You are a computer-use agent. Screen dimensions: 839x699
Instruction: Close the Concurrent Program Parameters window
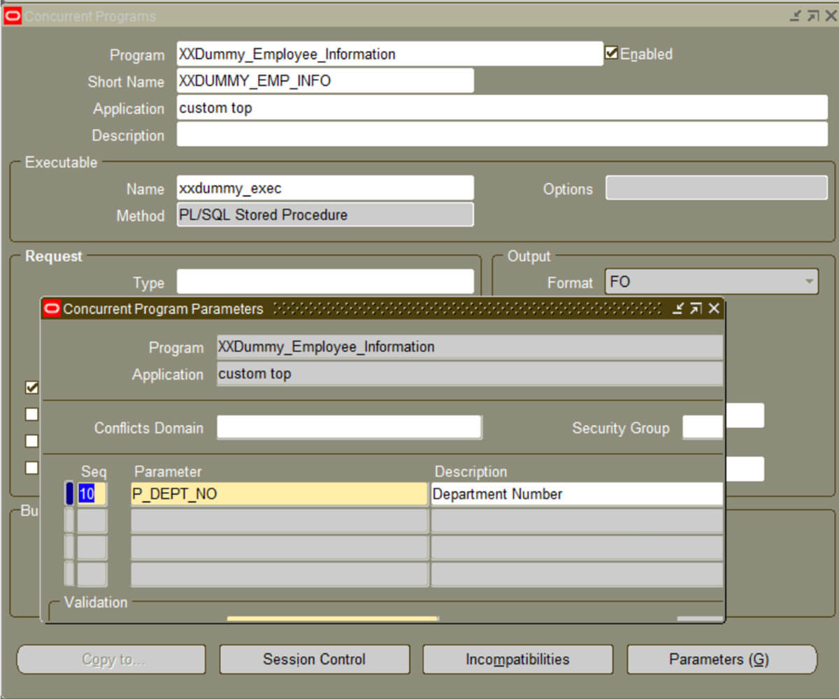(714, 308)
